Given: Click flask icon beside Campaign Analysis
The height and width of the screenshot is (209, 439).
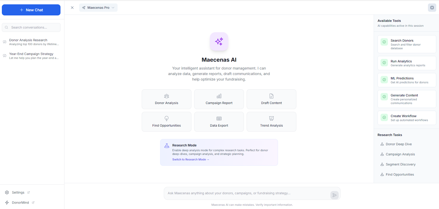Looking at the screenshot, I should (x=382, y=154).
